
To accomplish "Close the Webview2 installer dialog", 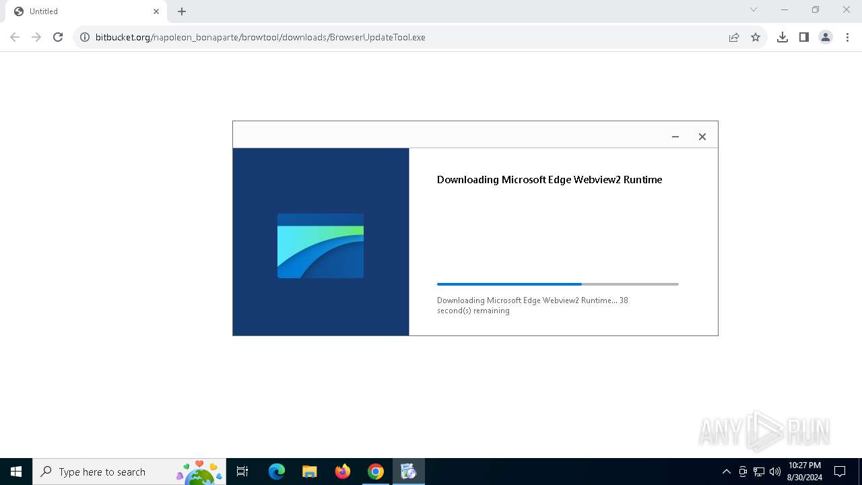I will 702,137.
